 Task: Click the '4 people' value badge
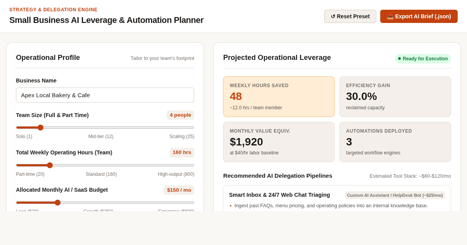[x=180, y=115]
